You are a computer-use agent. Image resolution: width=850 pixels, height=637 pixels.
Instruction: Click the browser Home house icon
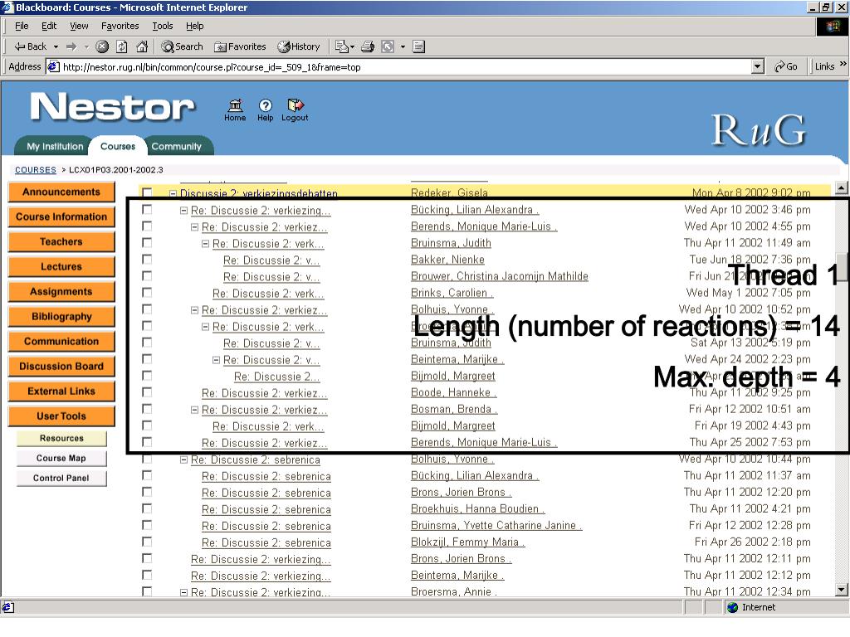coord(142,46)
